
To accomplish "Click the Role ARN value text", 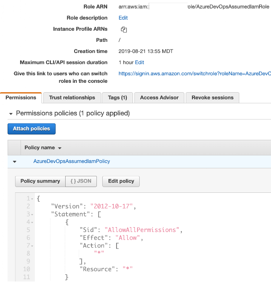I will click(194, 7).
